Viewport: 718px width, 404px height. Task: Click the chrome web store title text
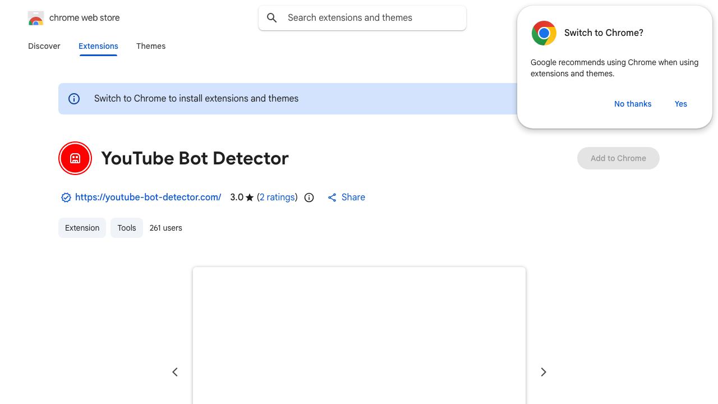coord(85,18)
